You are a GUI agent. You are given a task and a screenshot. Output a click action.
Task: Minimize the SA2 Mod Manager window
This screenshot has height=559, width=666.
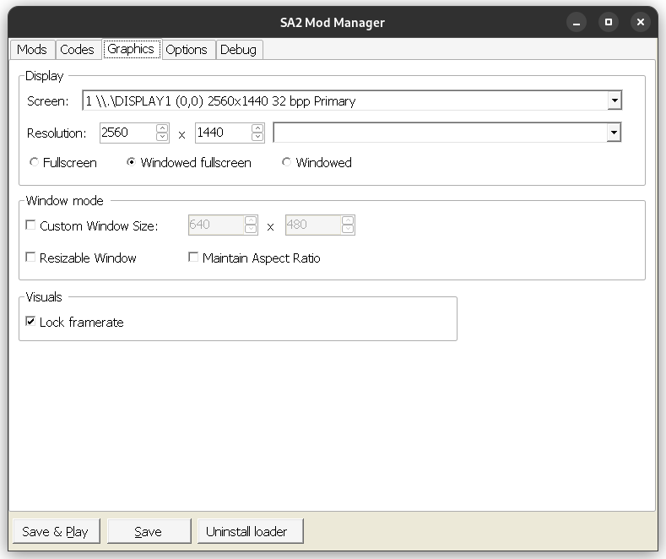pyautogui.click(x=577, y=22)
